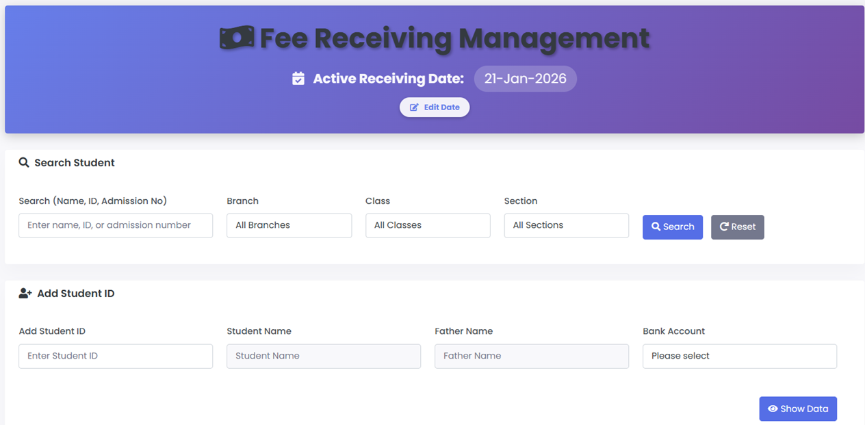The height and width of the screenshot is (425, 865).
Task: Open the Bank Account select box
Action: pyautogui.click(x=739, y=356)
